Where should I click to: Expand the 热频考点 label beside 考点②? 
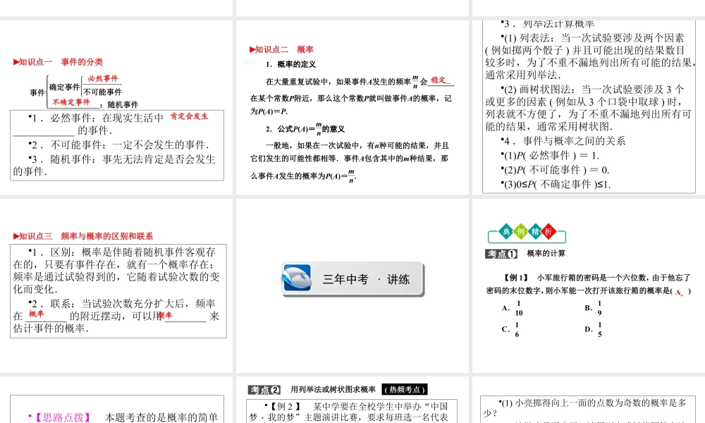(x=404, y=390)
